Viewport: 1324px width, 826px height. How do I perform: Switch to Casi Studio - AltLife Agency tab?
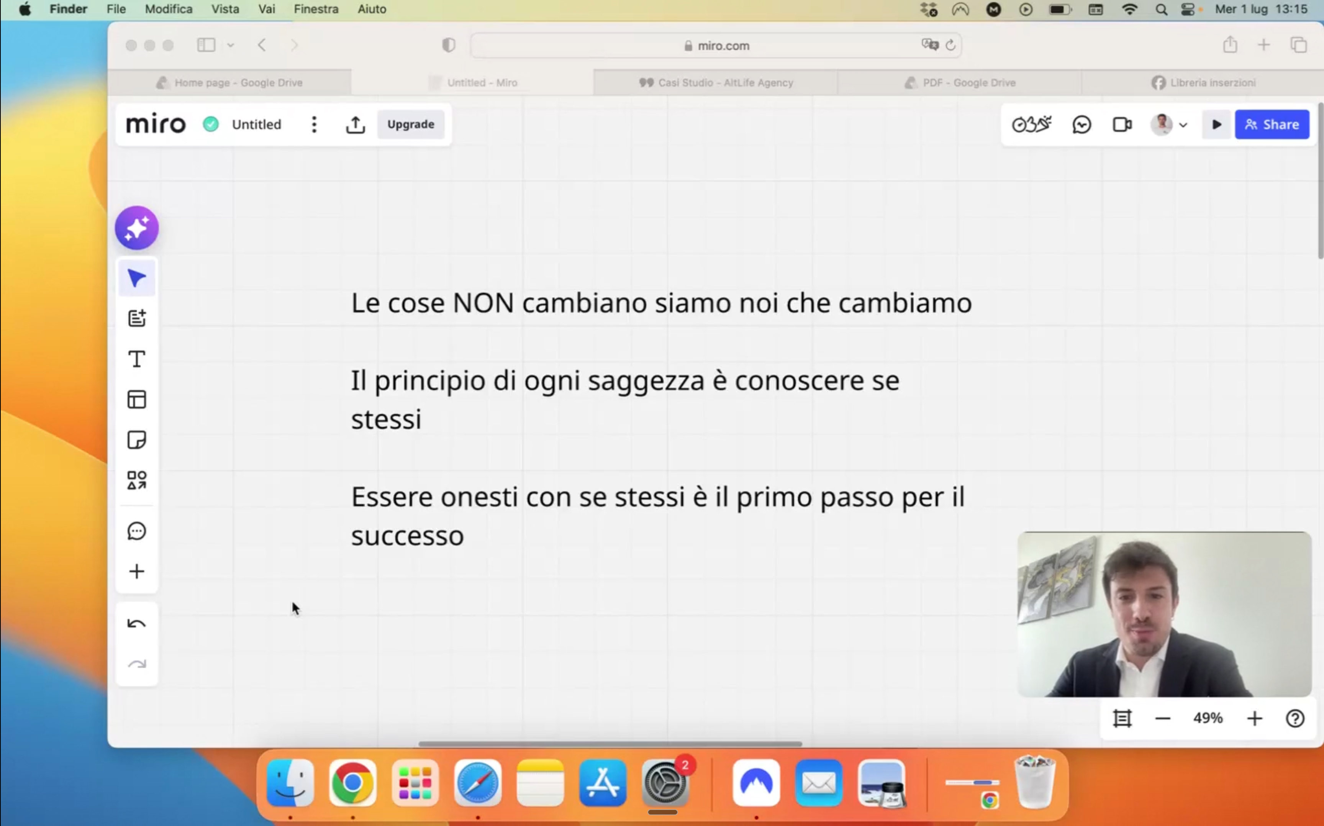click(716, 82)
